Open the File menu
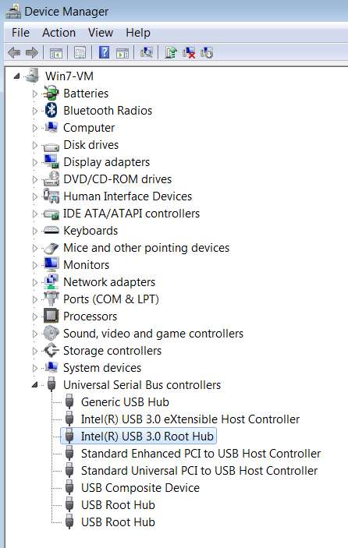The image size is (348, 548). point(20,33)
